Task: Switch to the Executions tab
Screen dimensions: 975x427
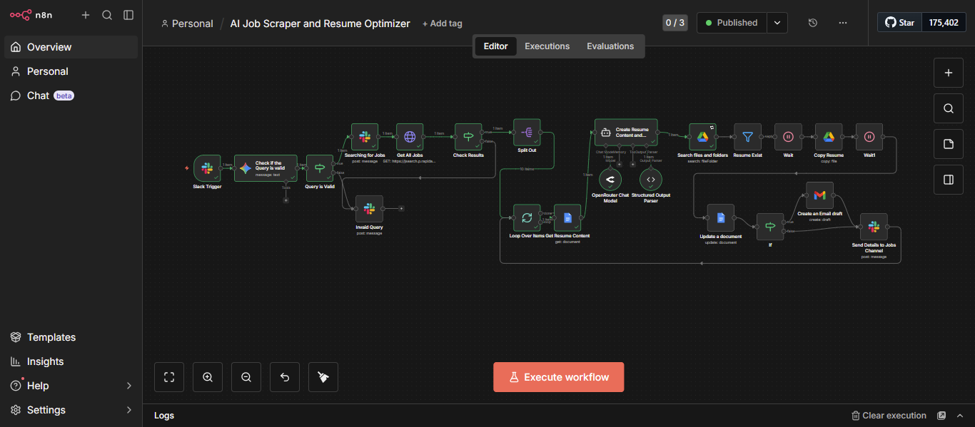Action: (x=547, y=46)
